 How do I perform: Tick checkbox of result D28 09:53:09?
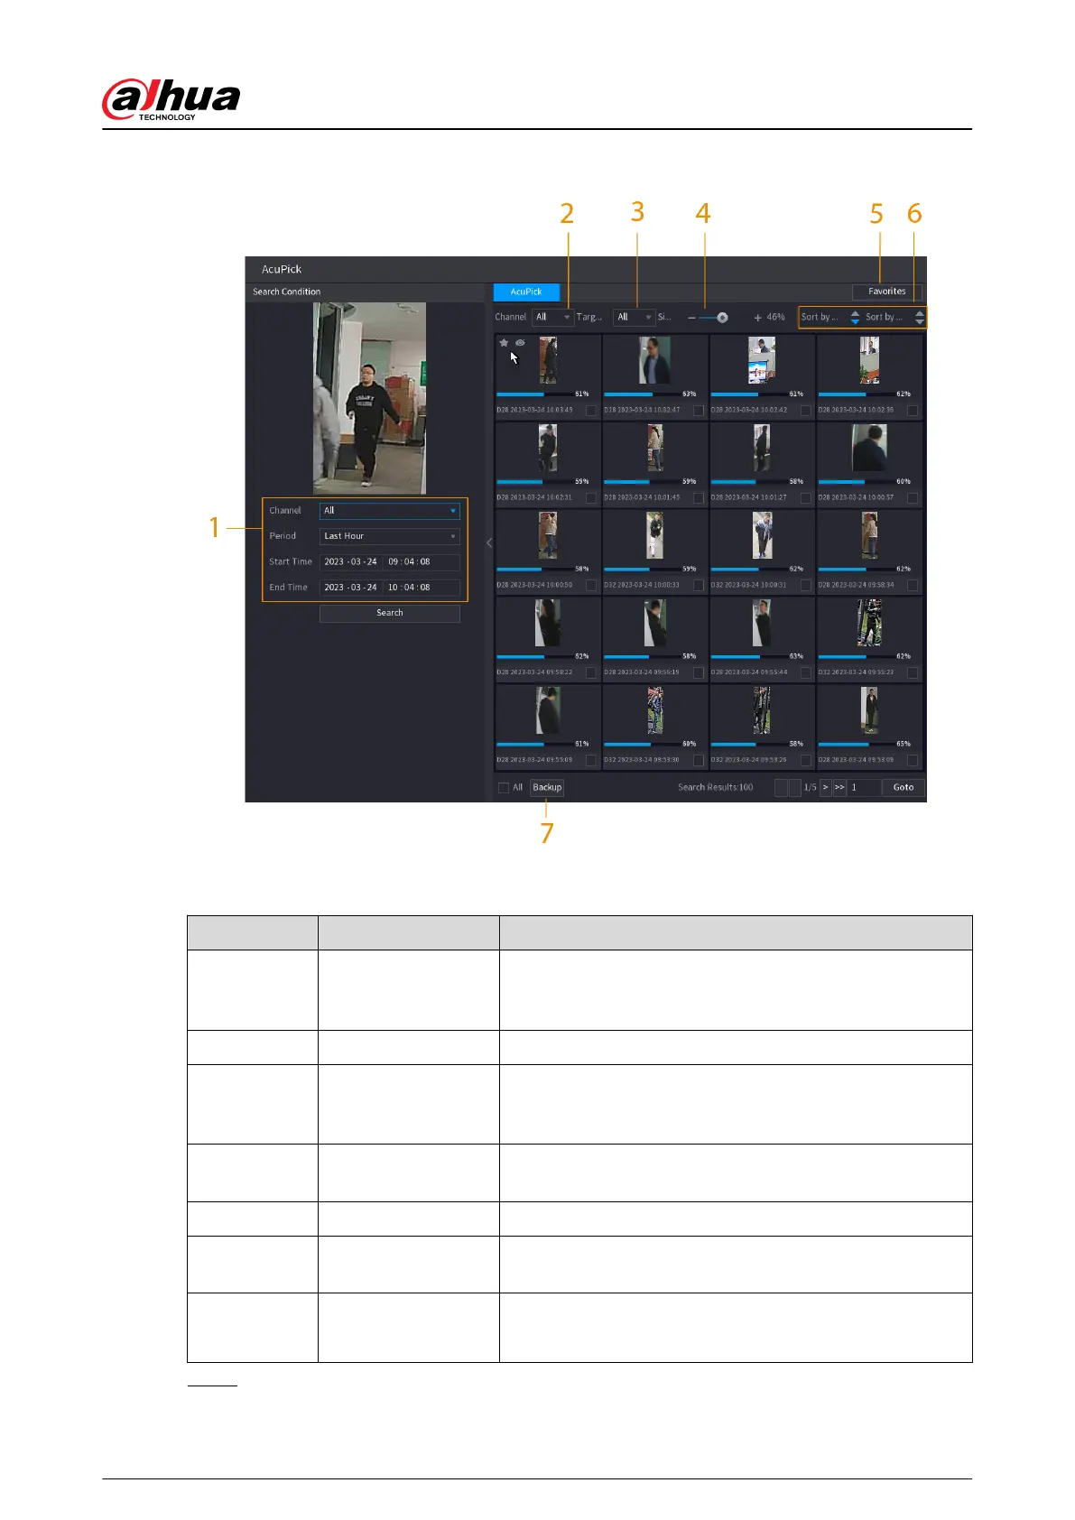pyautogui.click(x=913, y=761)
